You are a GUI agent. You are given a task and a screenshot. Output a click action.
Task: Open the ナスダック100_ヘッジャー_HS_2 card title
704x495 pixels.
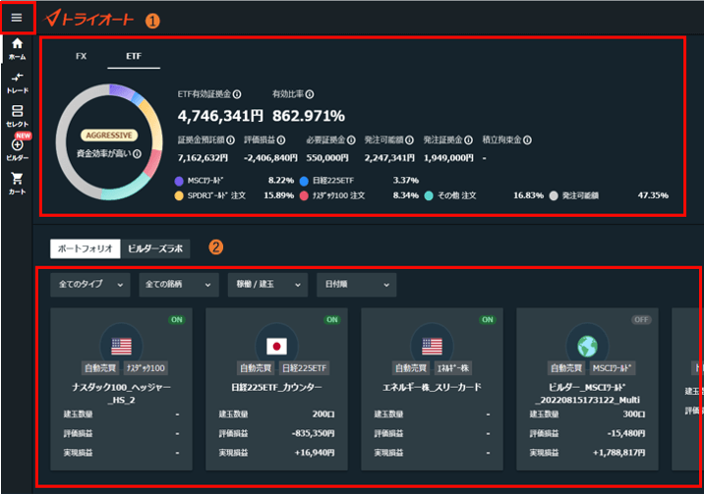[x=121, y=393]
